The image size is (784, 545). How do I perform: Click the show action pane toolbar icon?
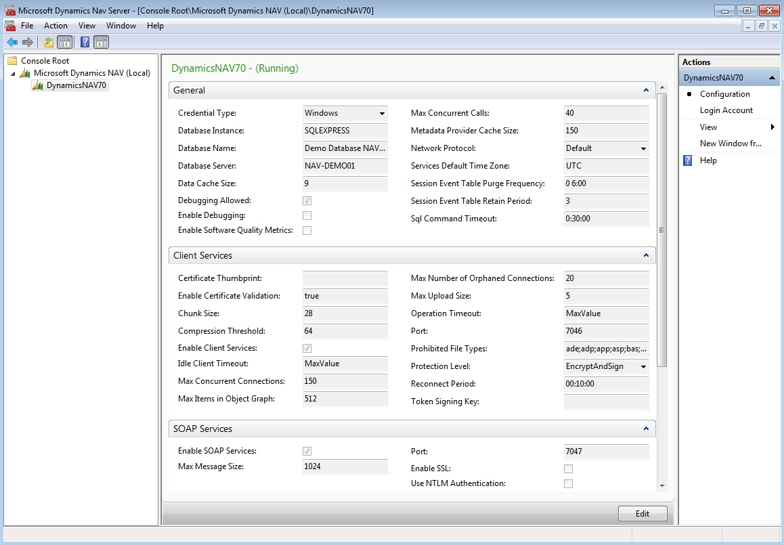[100, 41]
